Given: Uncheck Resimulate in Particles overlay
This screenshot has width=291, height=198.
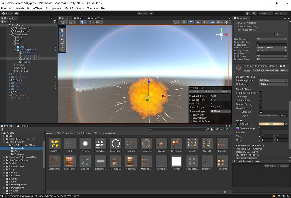Looking at the screenshot, I should [191, 115].
